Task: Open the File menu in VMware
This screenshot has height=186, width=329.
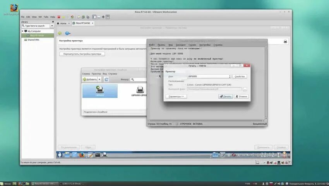Action: coord(22,17)
